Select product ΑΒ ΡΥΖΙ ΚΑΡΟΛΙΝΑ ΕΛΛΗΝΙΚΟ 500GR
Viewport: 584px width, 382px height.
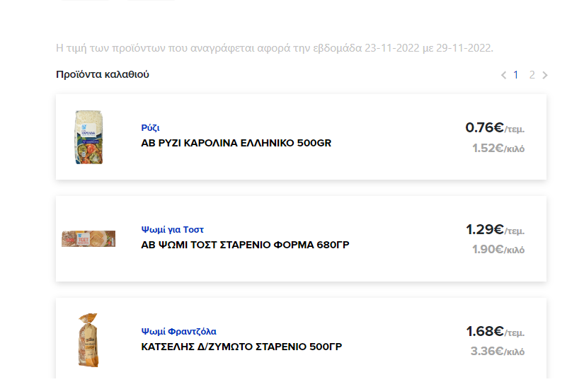pos(236,144)
